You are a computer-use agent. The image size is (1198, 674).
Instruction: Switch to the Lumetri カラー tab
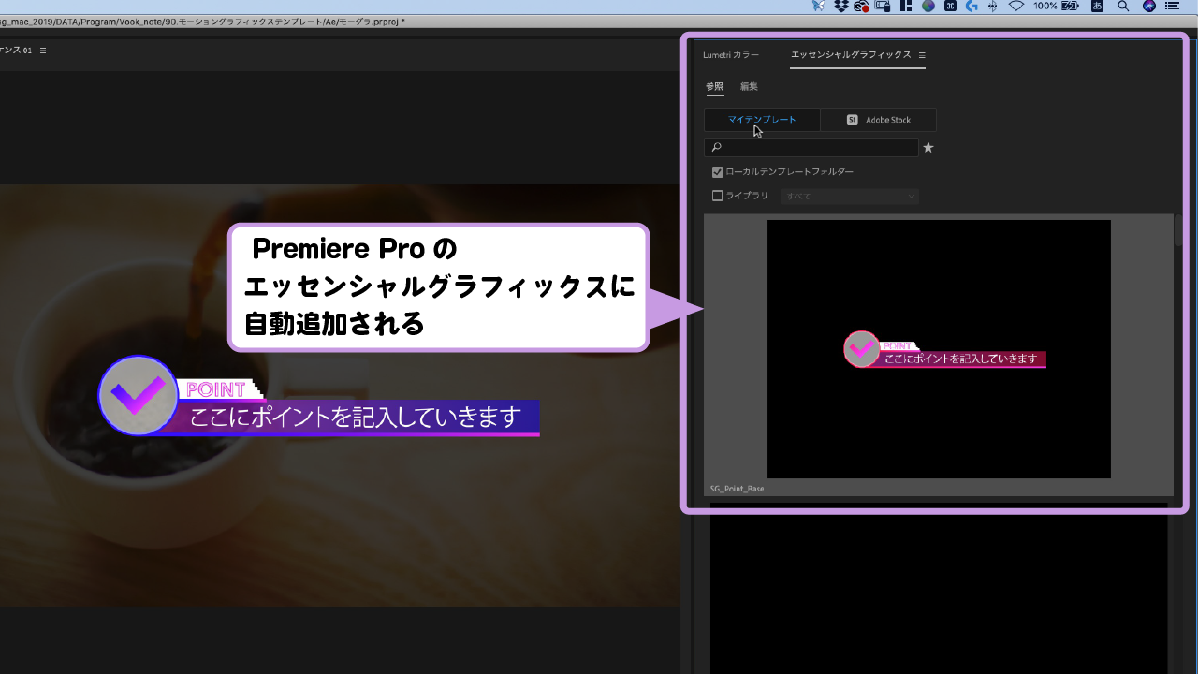click(x=732, y=55)
